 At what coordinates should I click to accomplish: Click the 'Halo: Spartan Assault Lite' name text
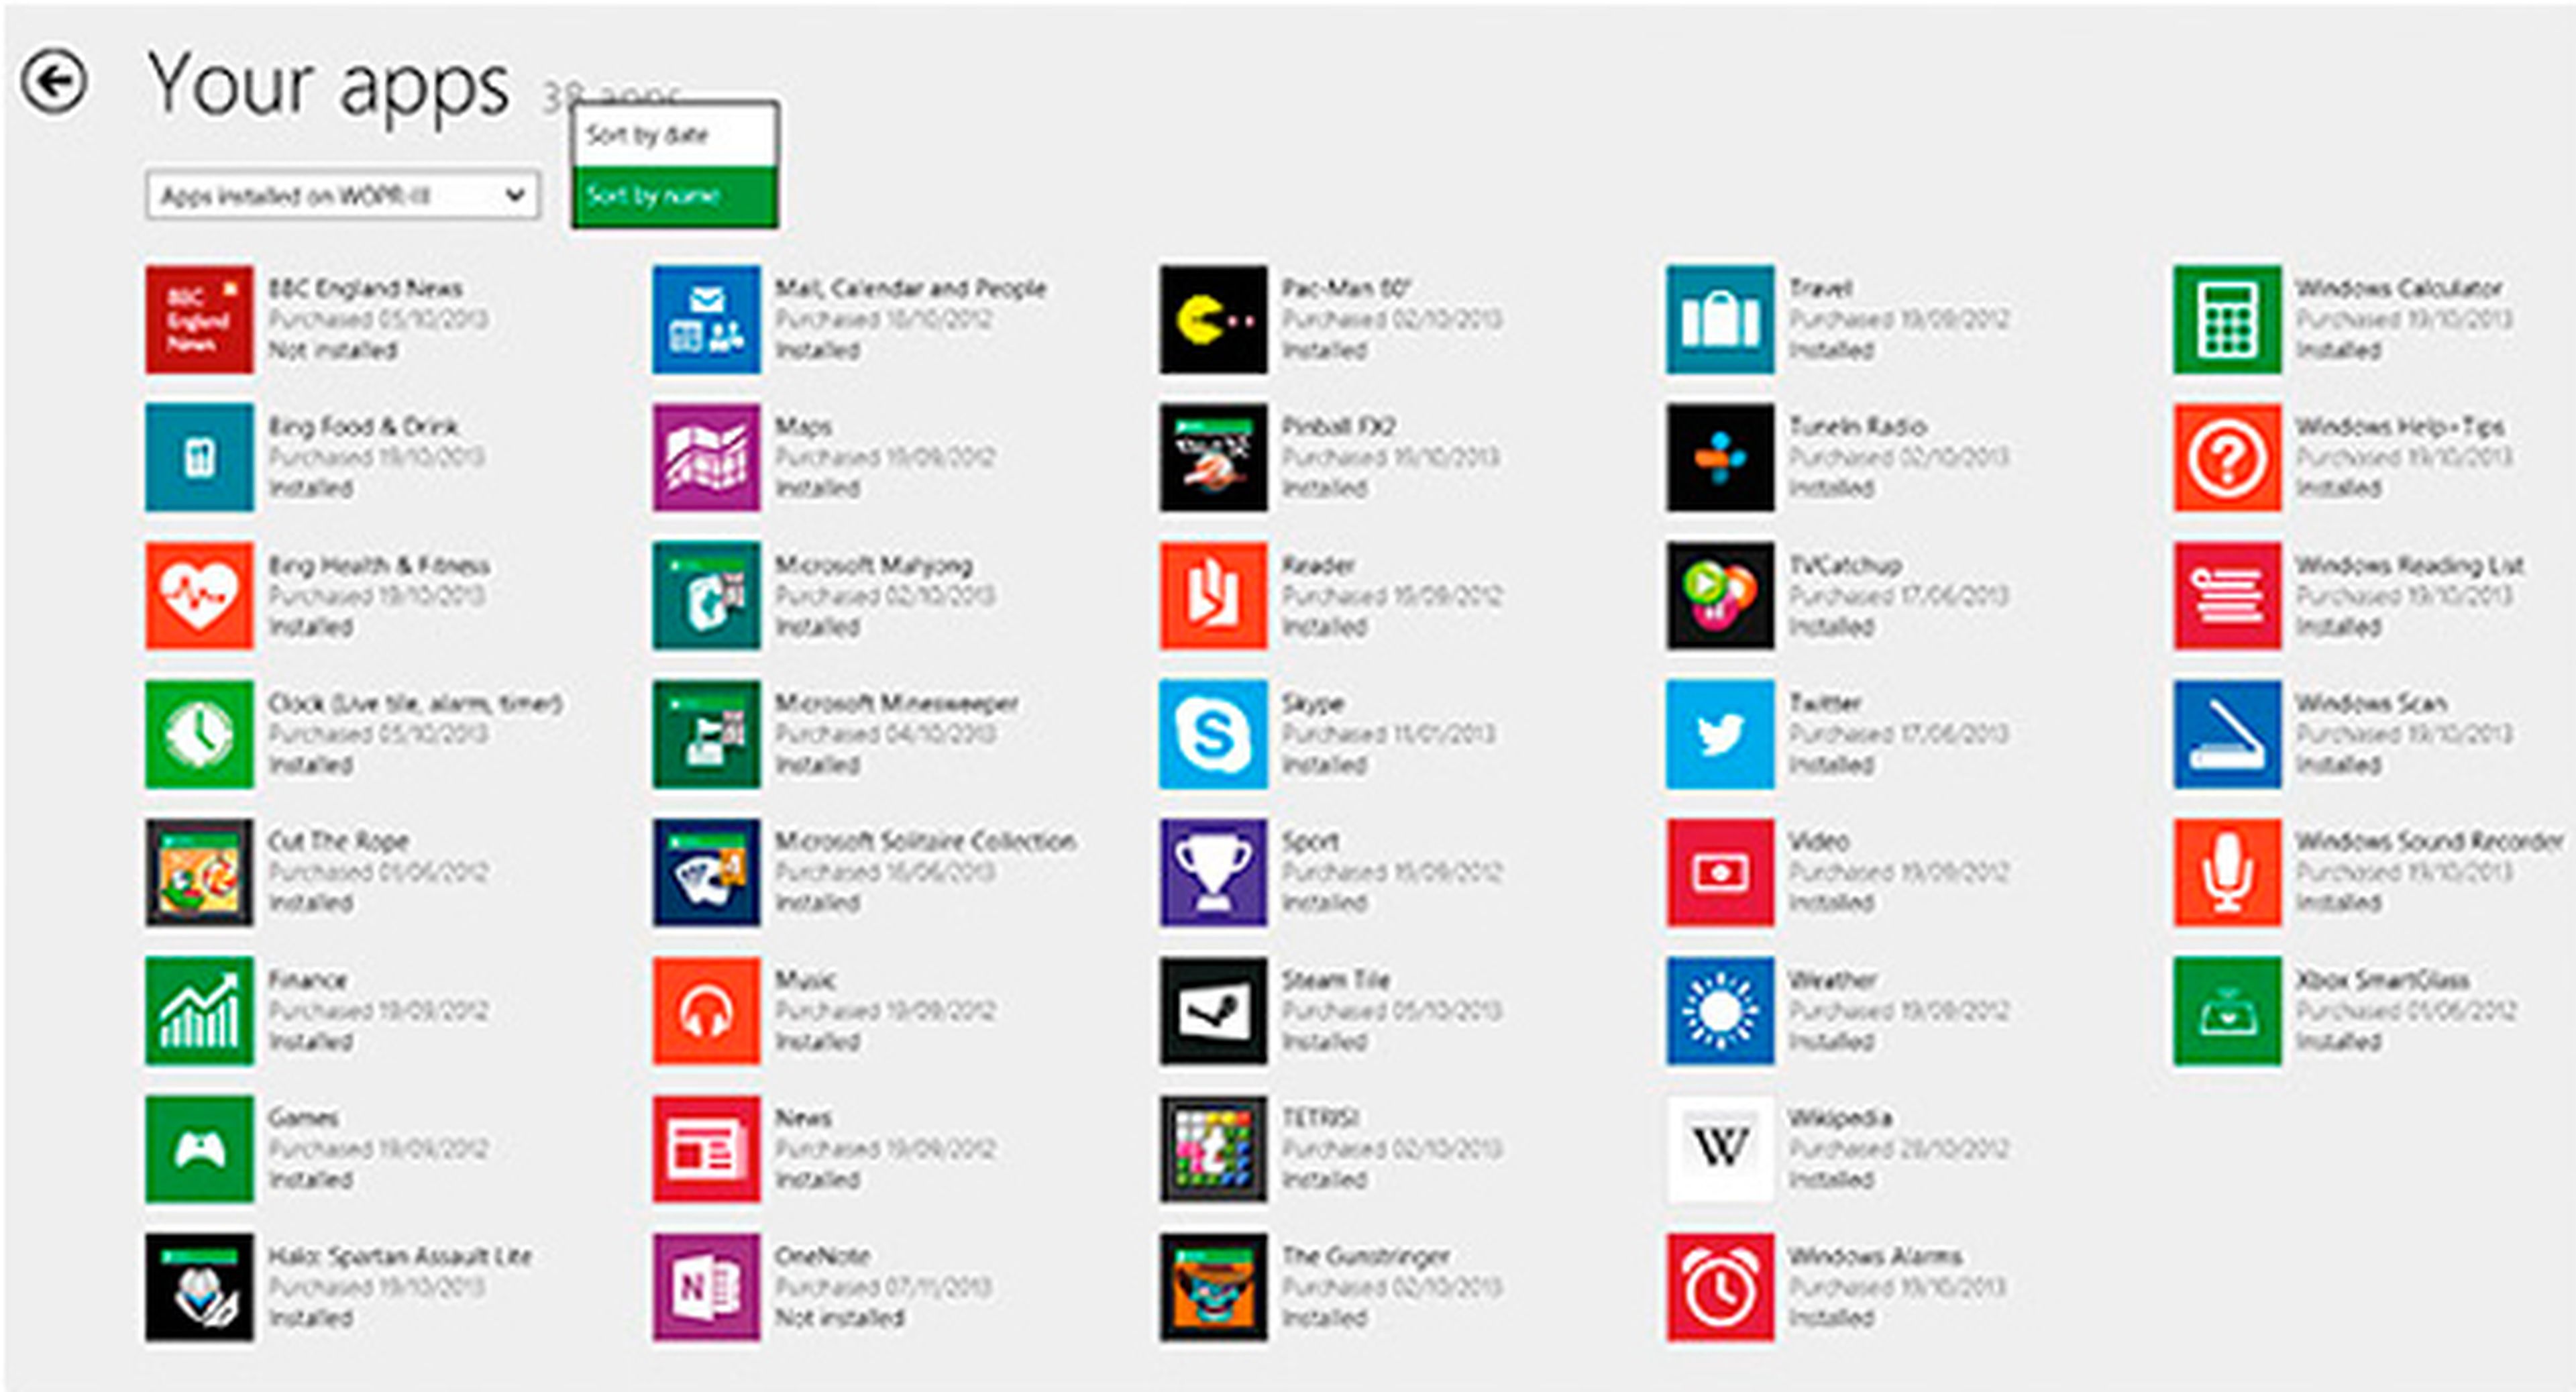[x=400, y=1257]
